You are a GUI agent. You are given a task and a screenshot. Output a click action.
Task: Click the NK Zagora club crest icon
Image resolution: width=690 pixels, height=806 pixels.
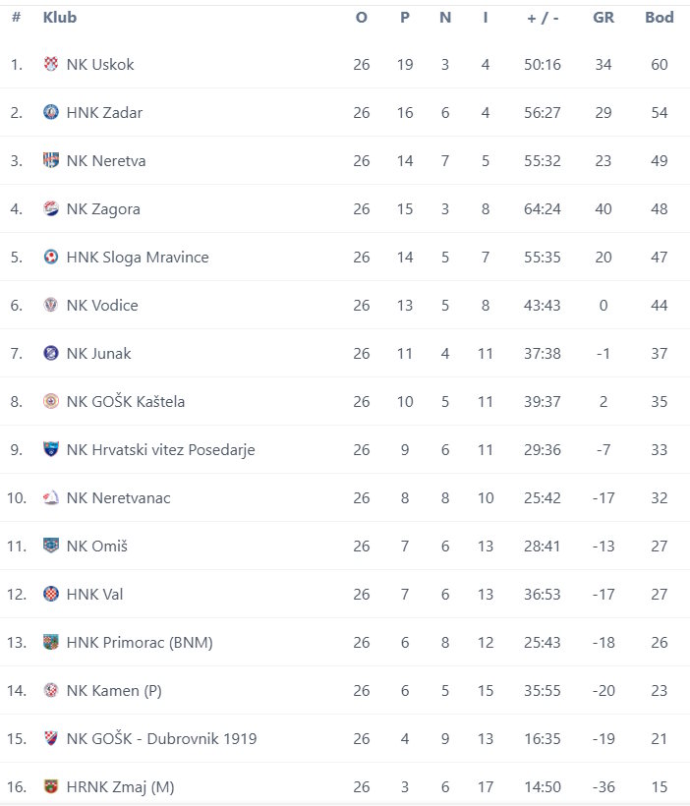tap(50, 208)
